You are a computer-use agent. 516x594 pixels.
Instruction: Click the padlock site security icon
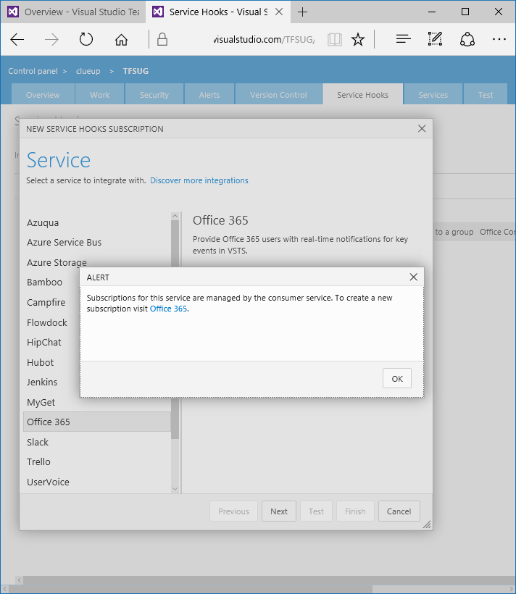coord(162,39)
